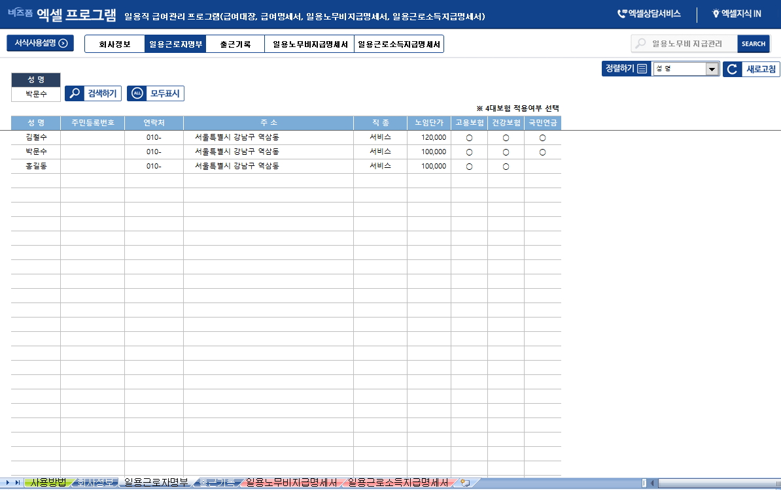Image resolution: width=781 pixels, height=490 pixels.
Task: Toggle 건강보험 mark for 박문수
Action: coord(506,152)
